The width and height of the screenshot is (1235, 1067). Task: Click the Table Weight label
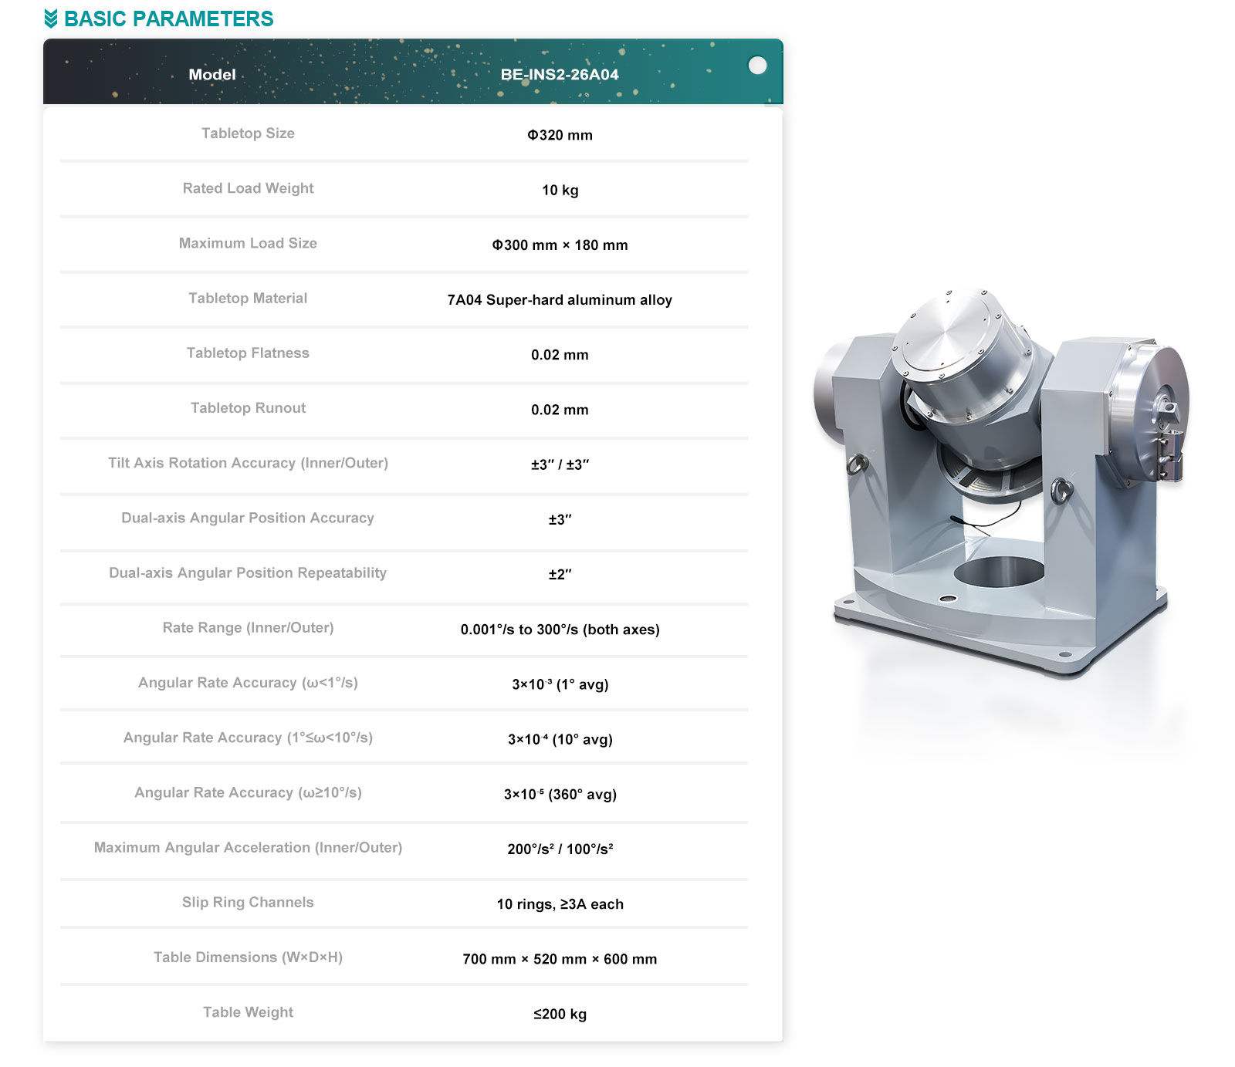pos(248,1012)
